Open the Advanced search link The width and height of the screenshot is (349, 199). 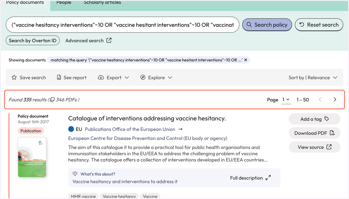(84, 40)
